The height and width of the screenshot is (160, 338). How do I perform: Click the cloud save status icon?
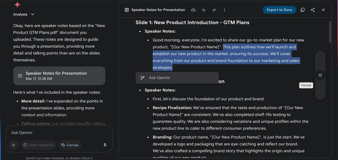[x=193, y=10]
